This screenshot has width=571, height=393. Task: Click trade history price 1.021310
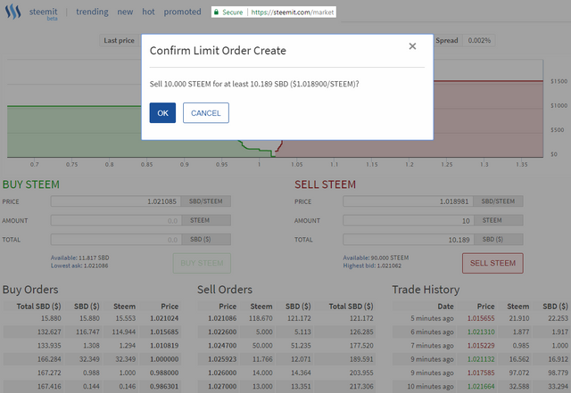pos(481,332)
